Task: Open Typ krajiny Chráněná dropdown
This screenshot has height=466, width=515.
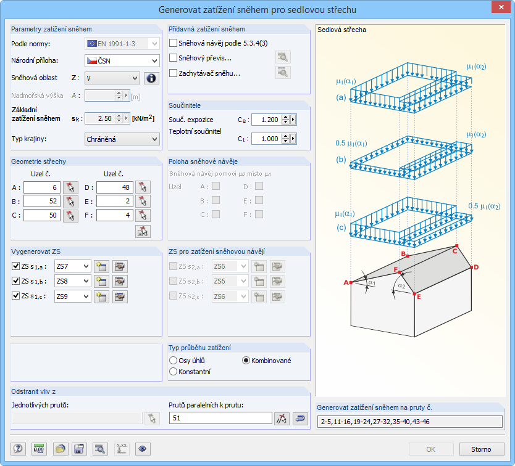Action: point(122,139)
